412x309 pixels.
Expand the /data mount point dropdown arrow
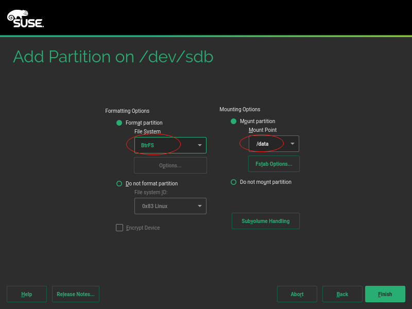(x=292, y=144)
